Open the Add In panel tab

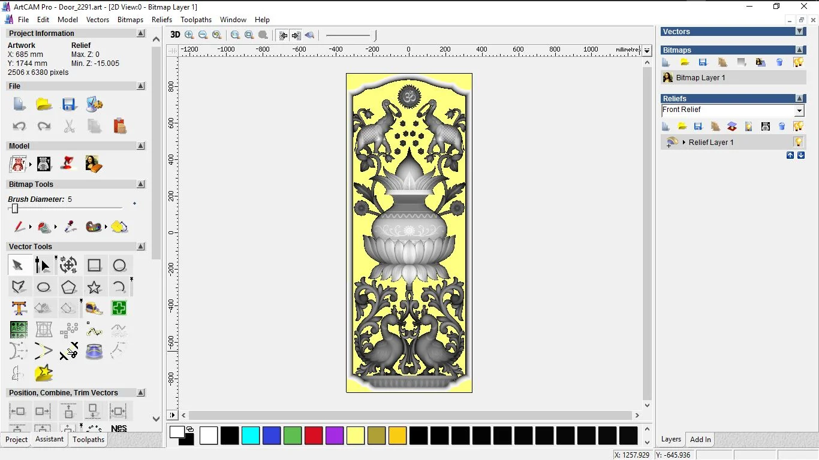[700, 440]
